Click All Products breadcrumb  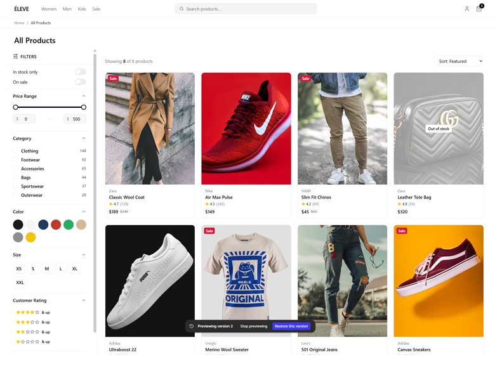41,23
